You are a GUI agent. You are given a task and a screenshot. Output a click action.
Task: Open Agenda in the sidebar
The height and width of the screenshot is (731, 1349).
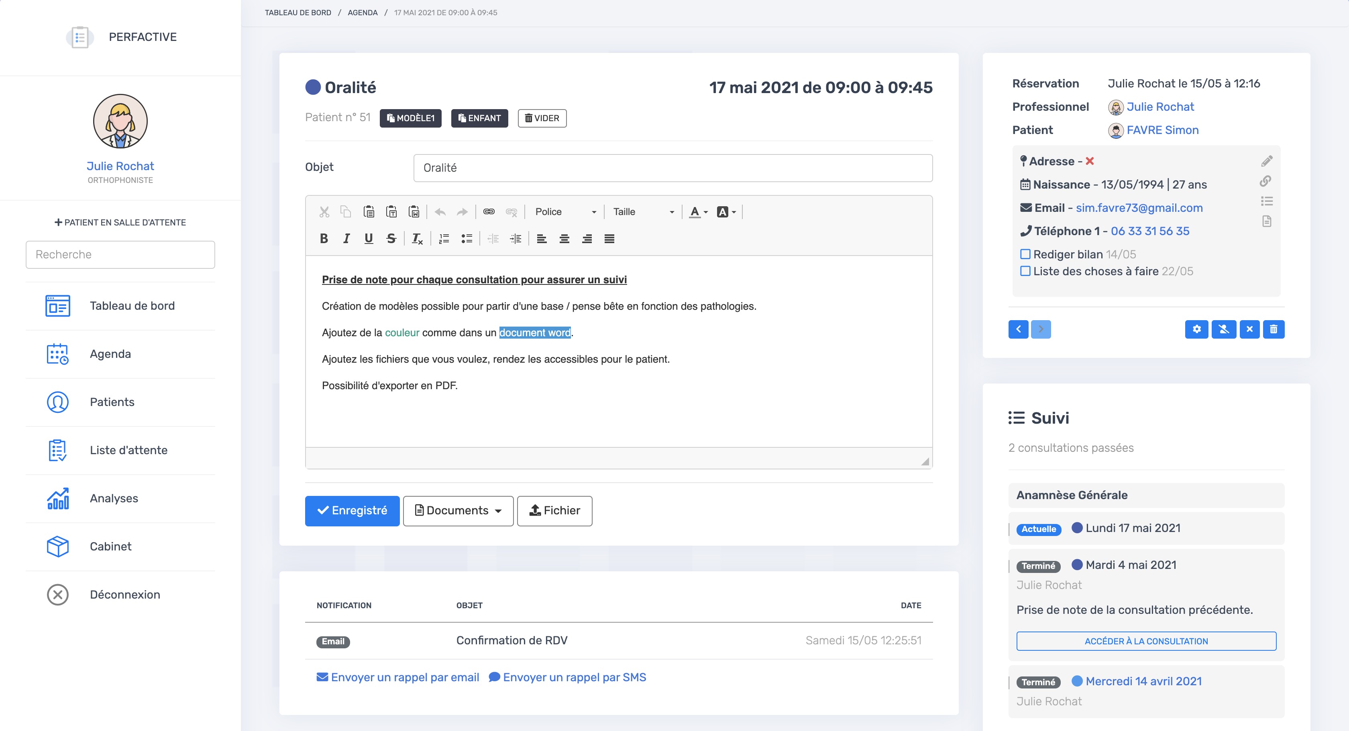coord(110,354)
